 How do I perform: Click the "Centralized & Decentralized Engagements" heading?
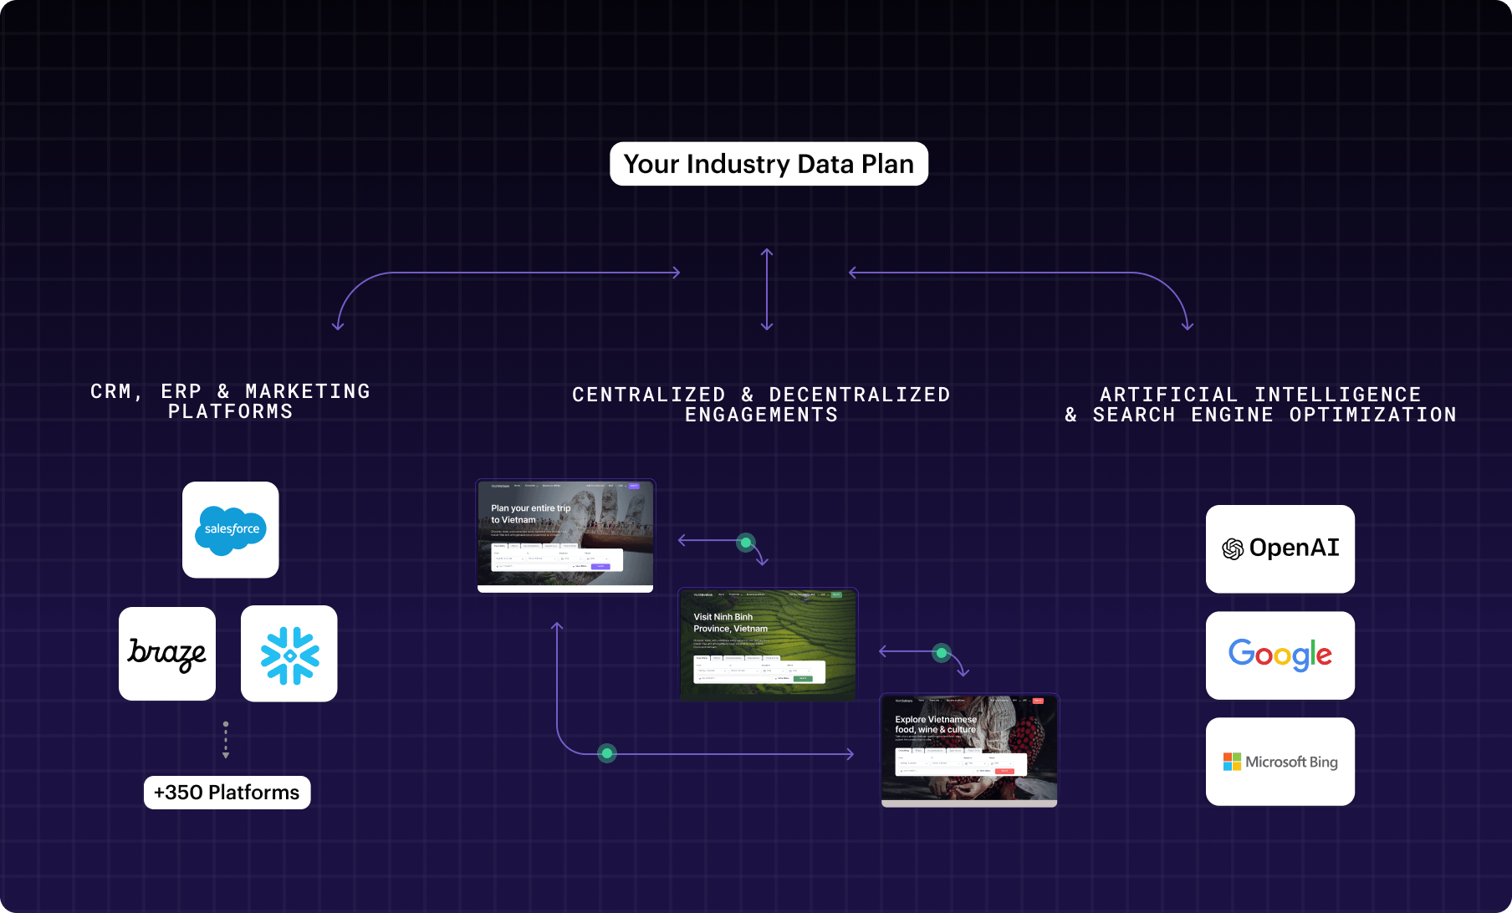(761, 405)
